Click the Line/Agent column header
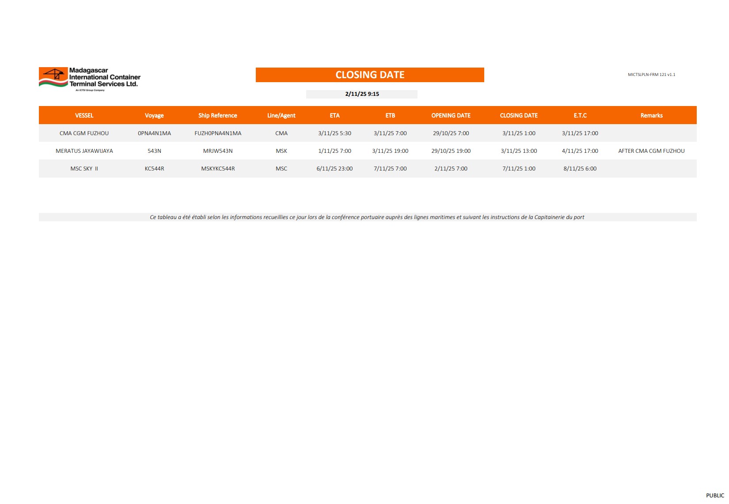Screen dimensions: 729x504 point(281,115)
